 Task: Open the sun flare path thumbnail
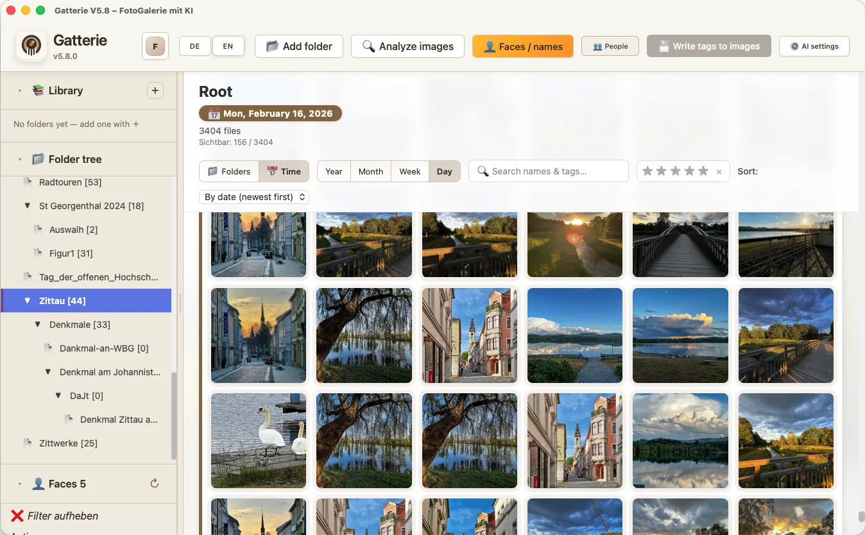click(x=575, y=244)
